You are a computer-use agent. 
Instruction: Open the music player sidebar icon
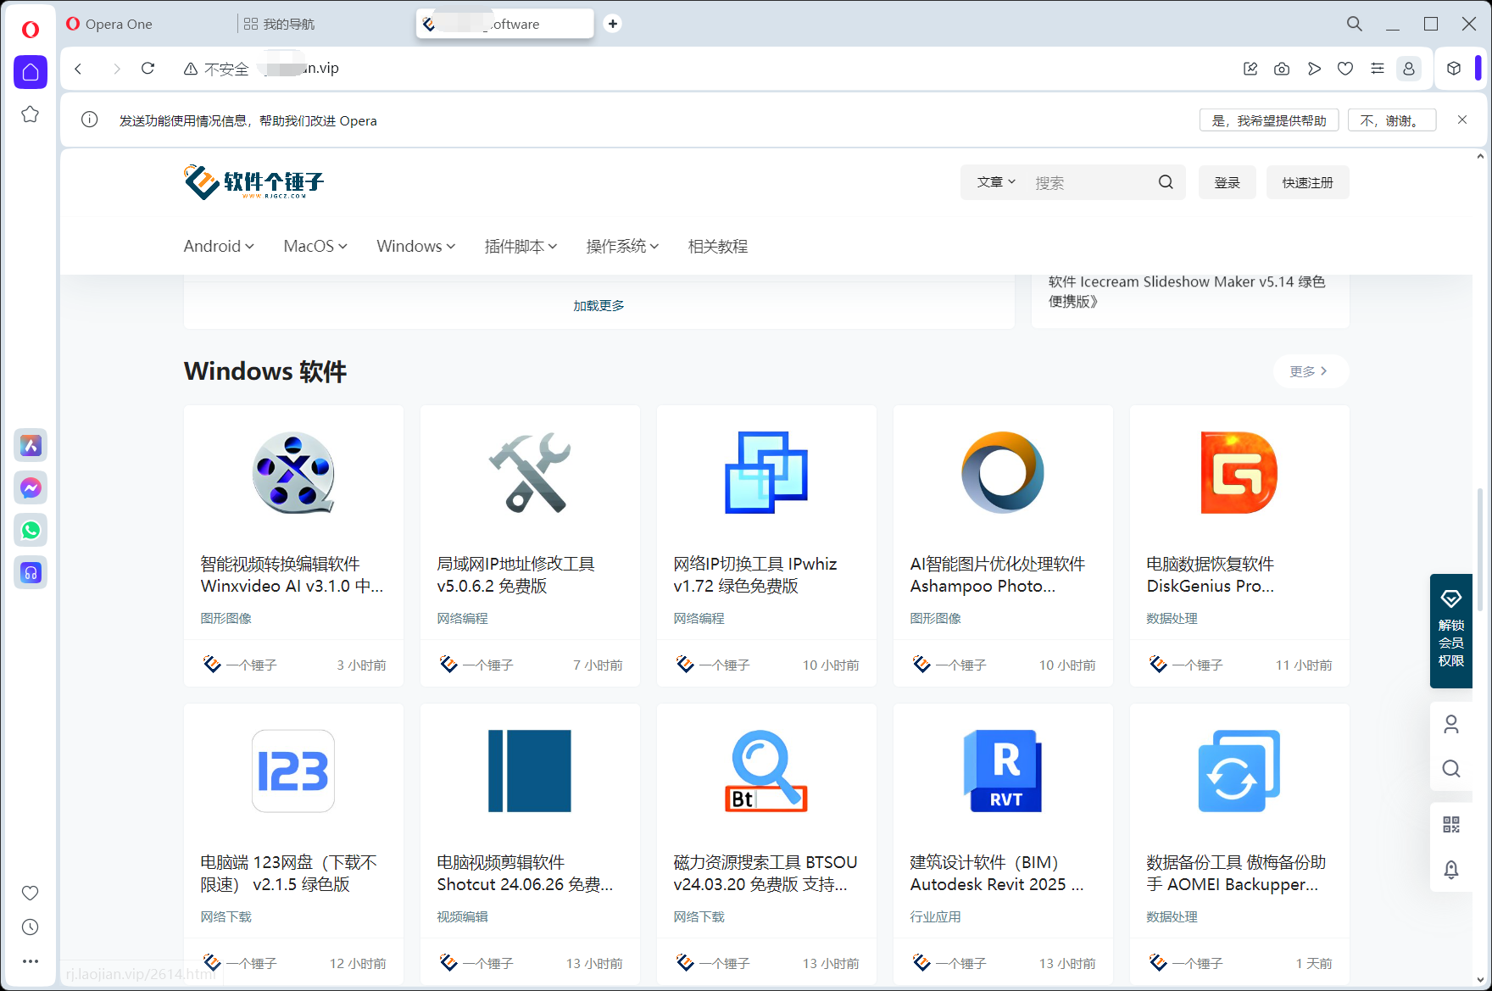31,572
